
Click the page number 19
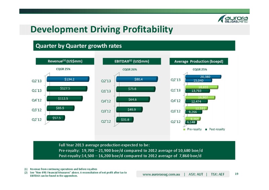click(237, 174)
